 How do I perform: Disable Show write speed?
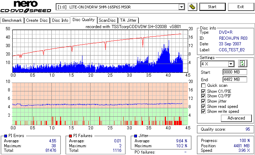[203, 111]
